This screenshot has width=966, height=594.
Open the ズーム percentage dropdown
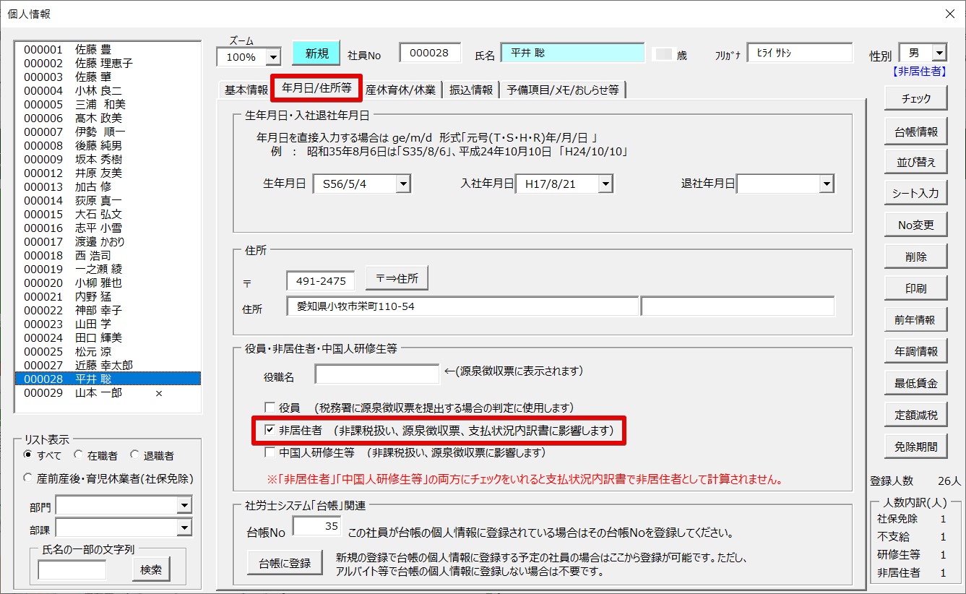273,57
